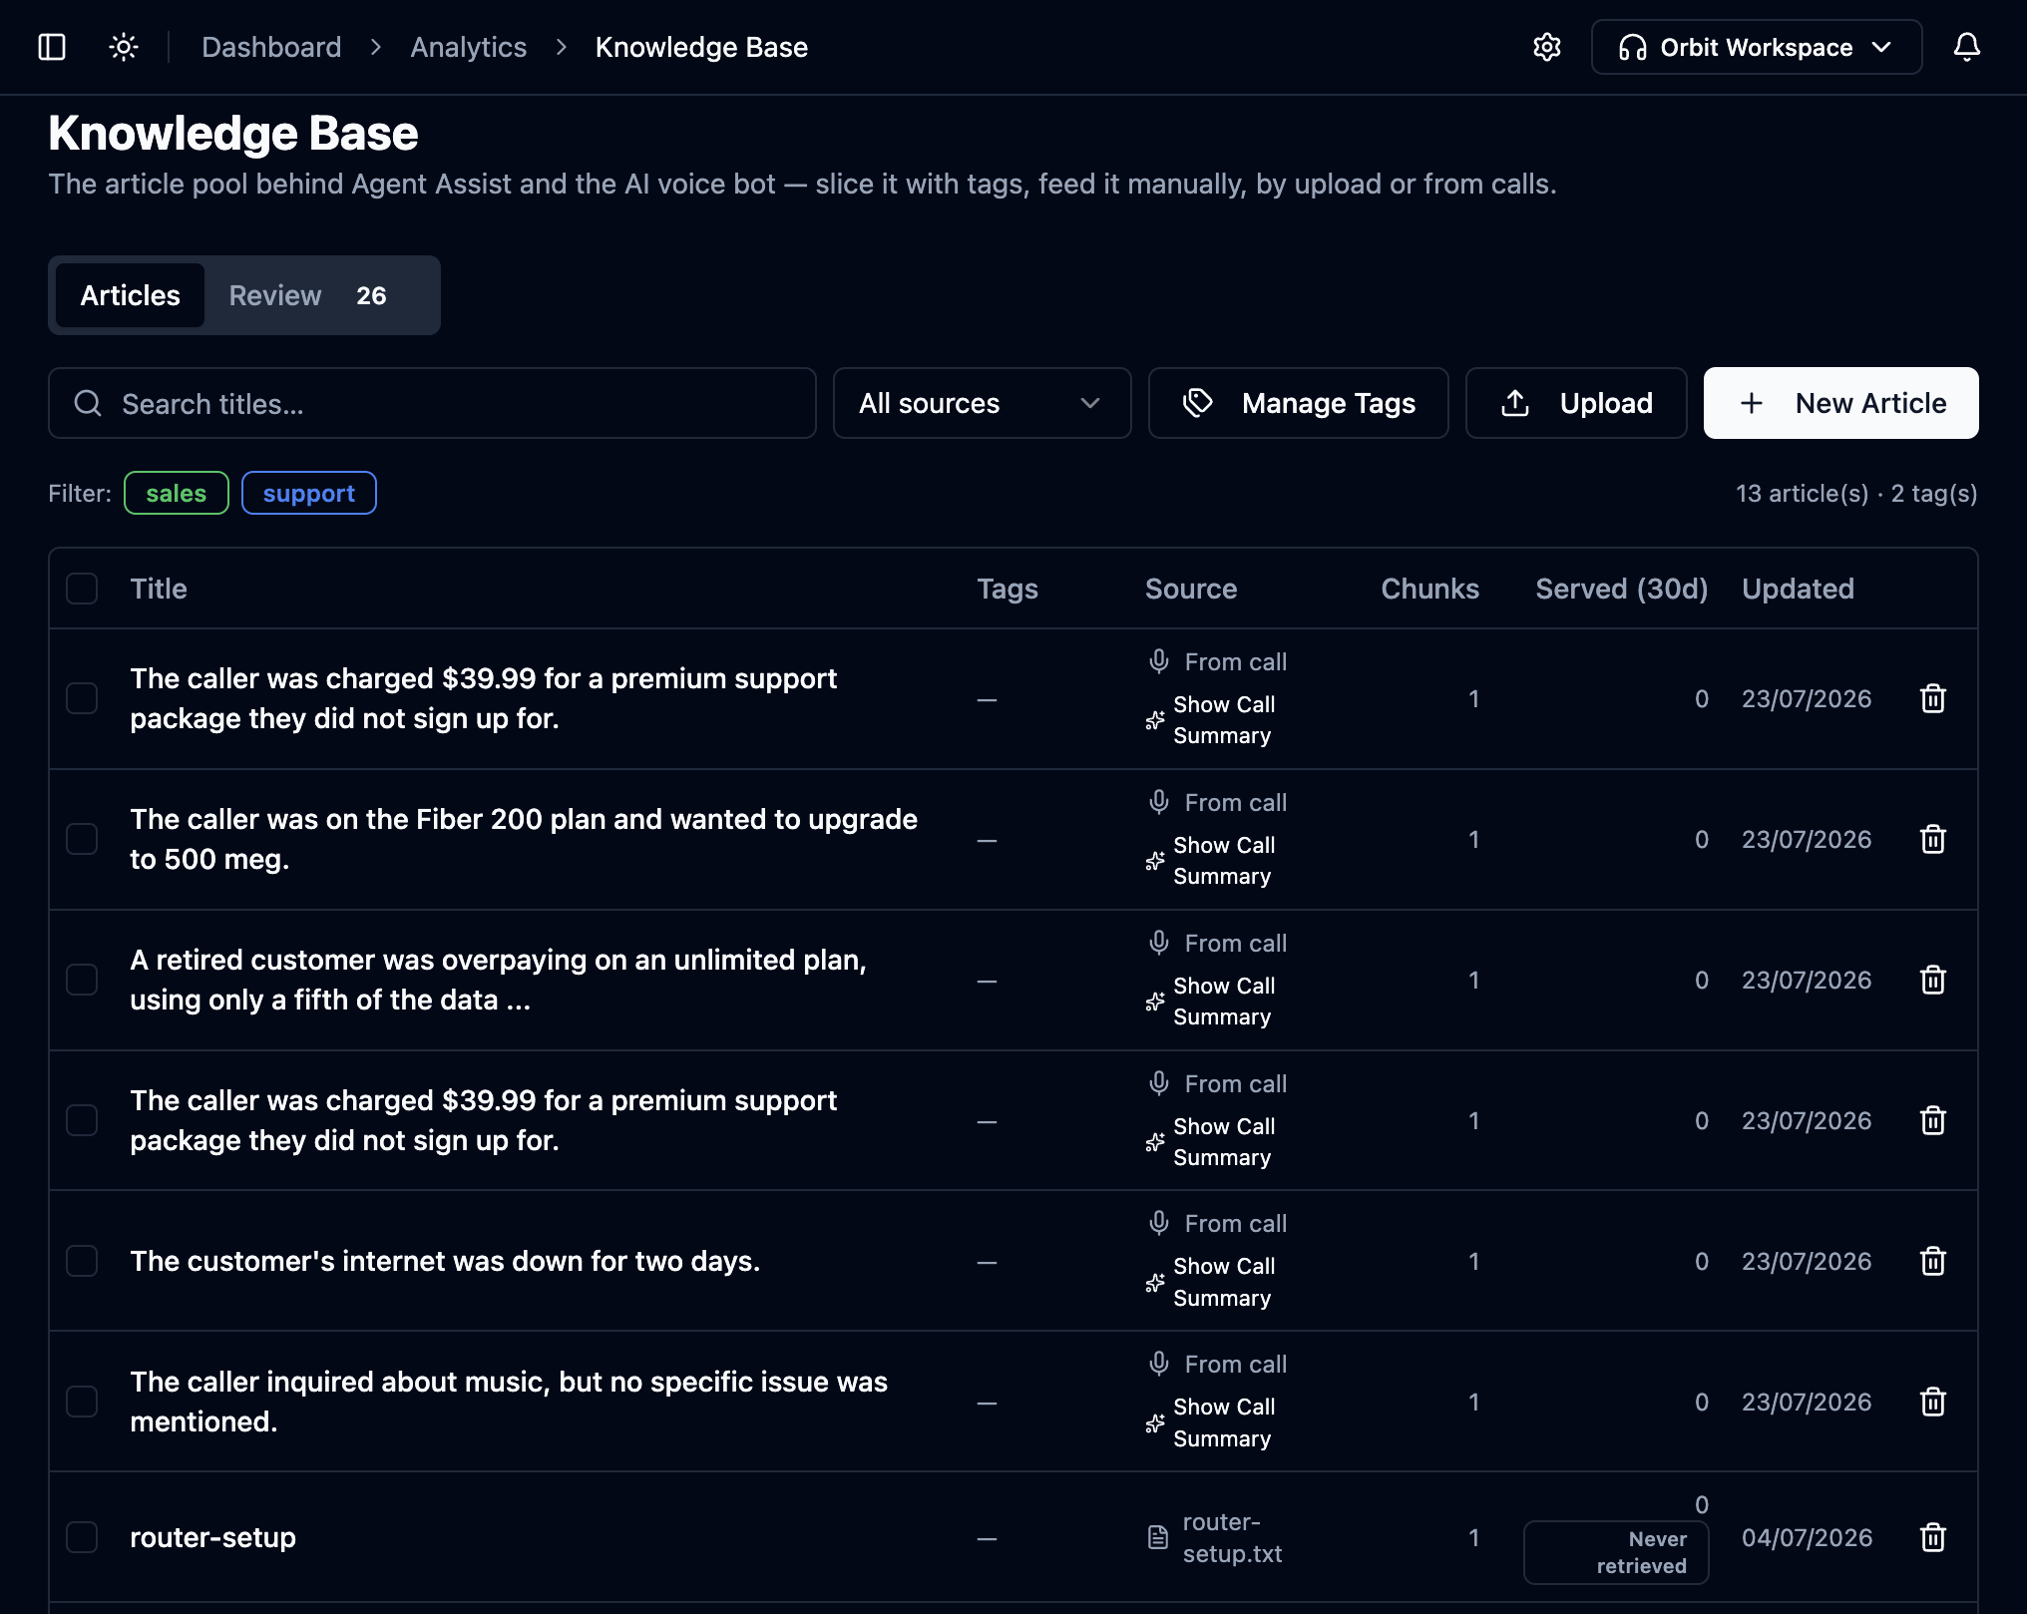The height and width of the screenshot is (1614, 2027).
Task: Open settings via the gear icon
Action: click(1547, 47)
